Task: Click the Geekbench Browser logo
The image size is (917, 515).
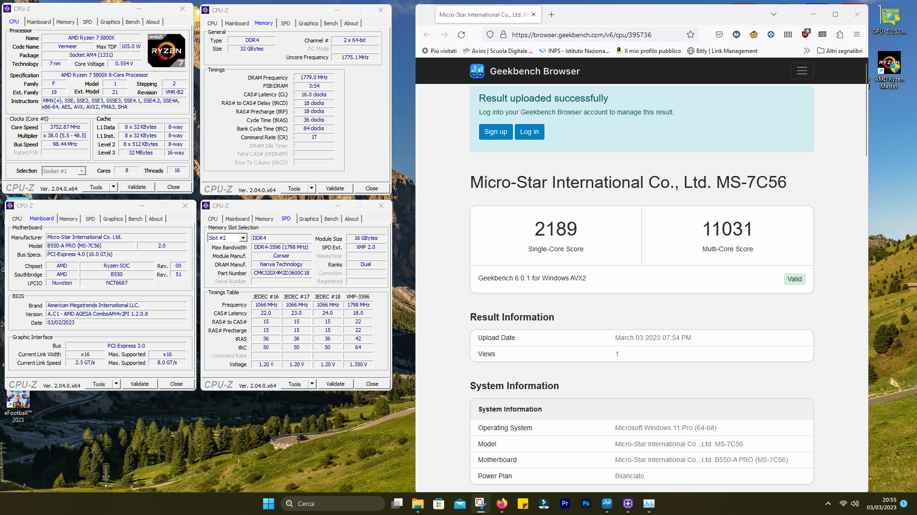Action: pos(525,71)
